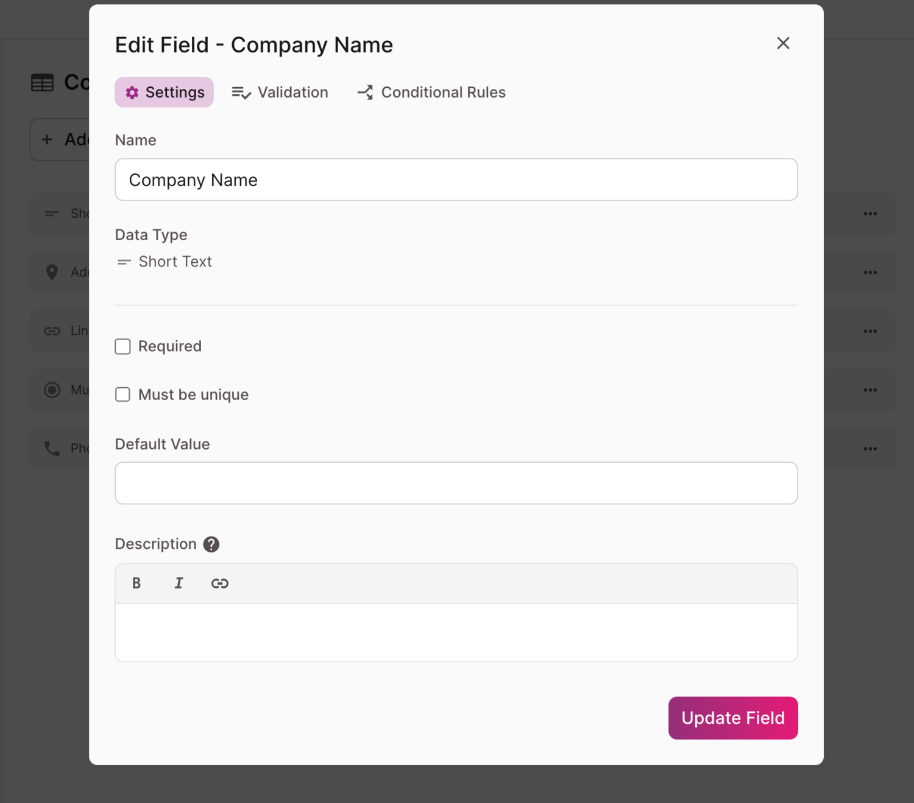Focus the Default Value input field
The height and width of the screenshot is (803, 914).
tap(456, 484)
